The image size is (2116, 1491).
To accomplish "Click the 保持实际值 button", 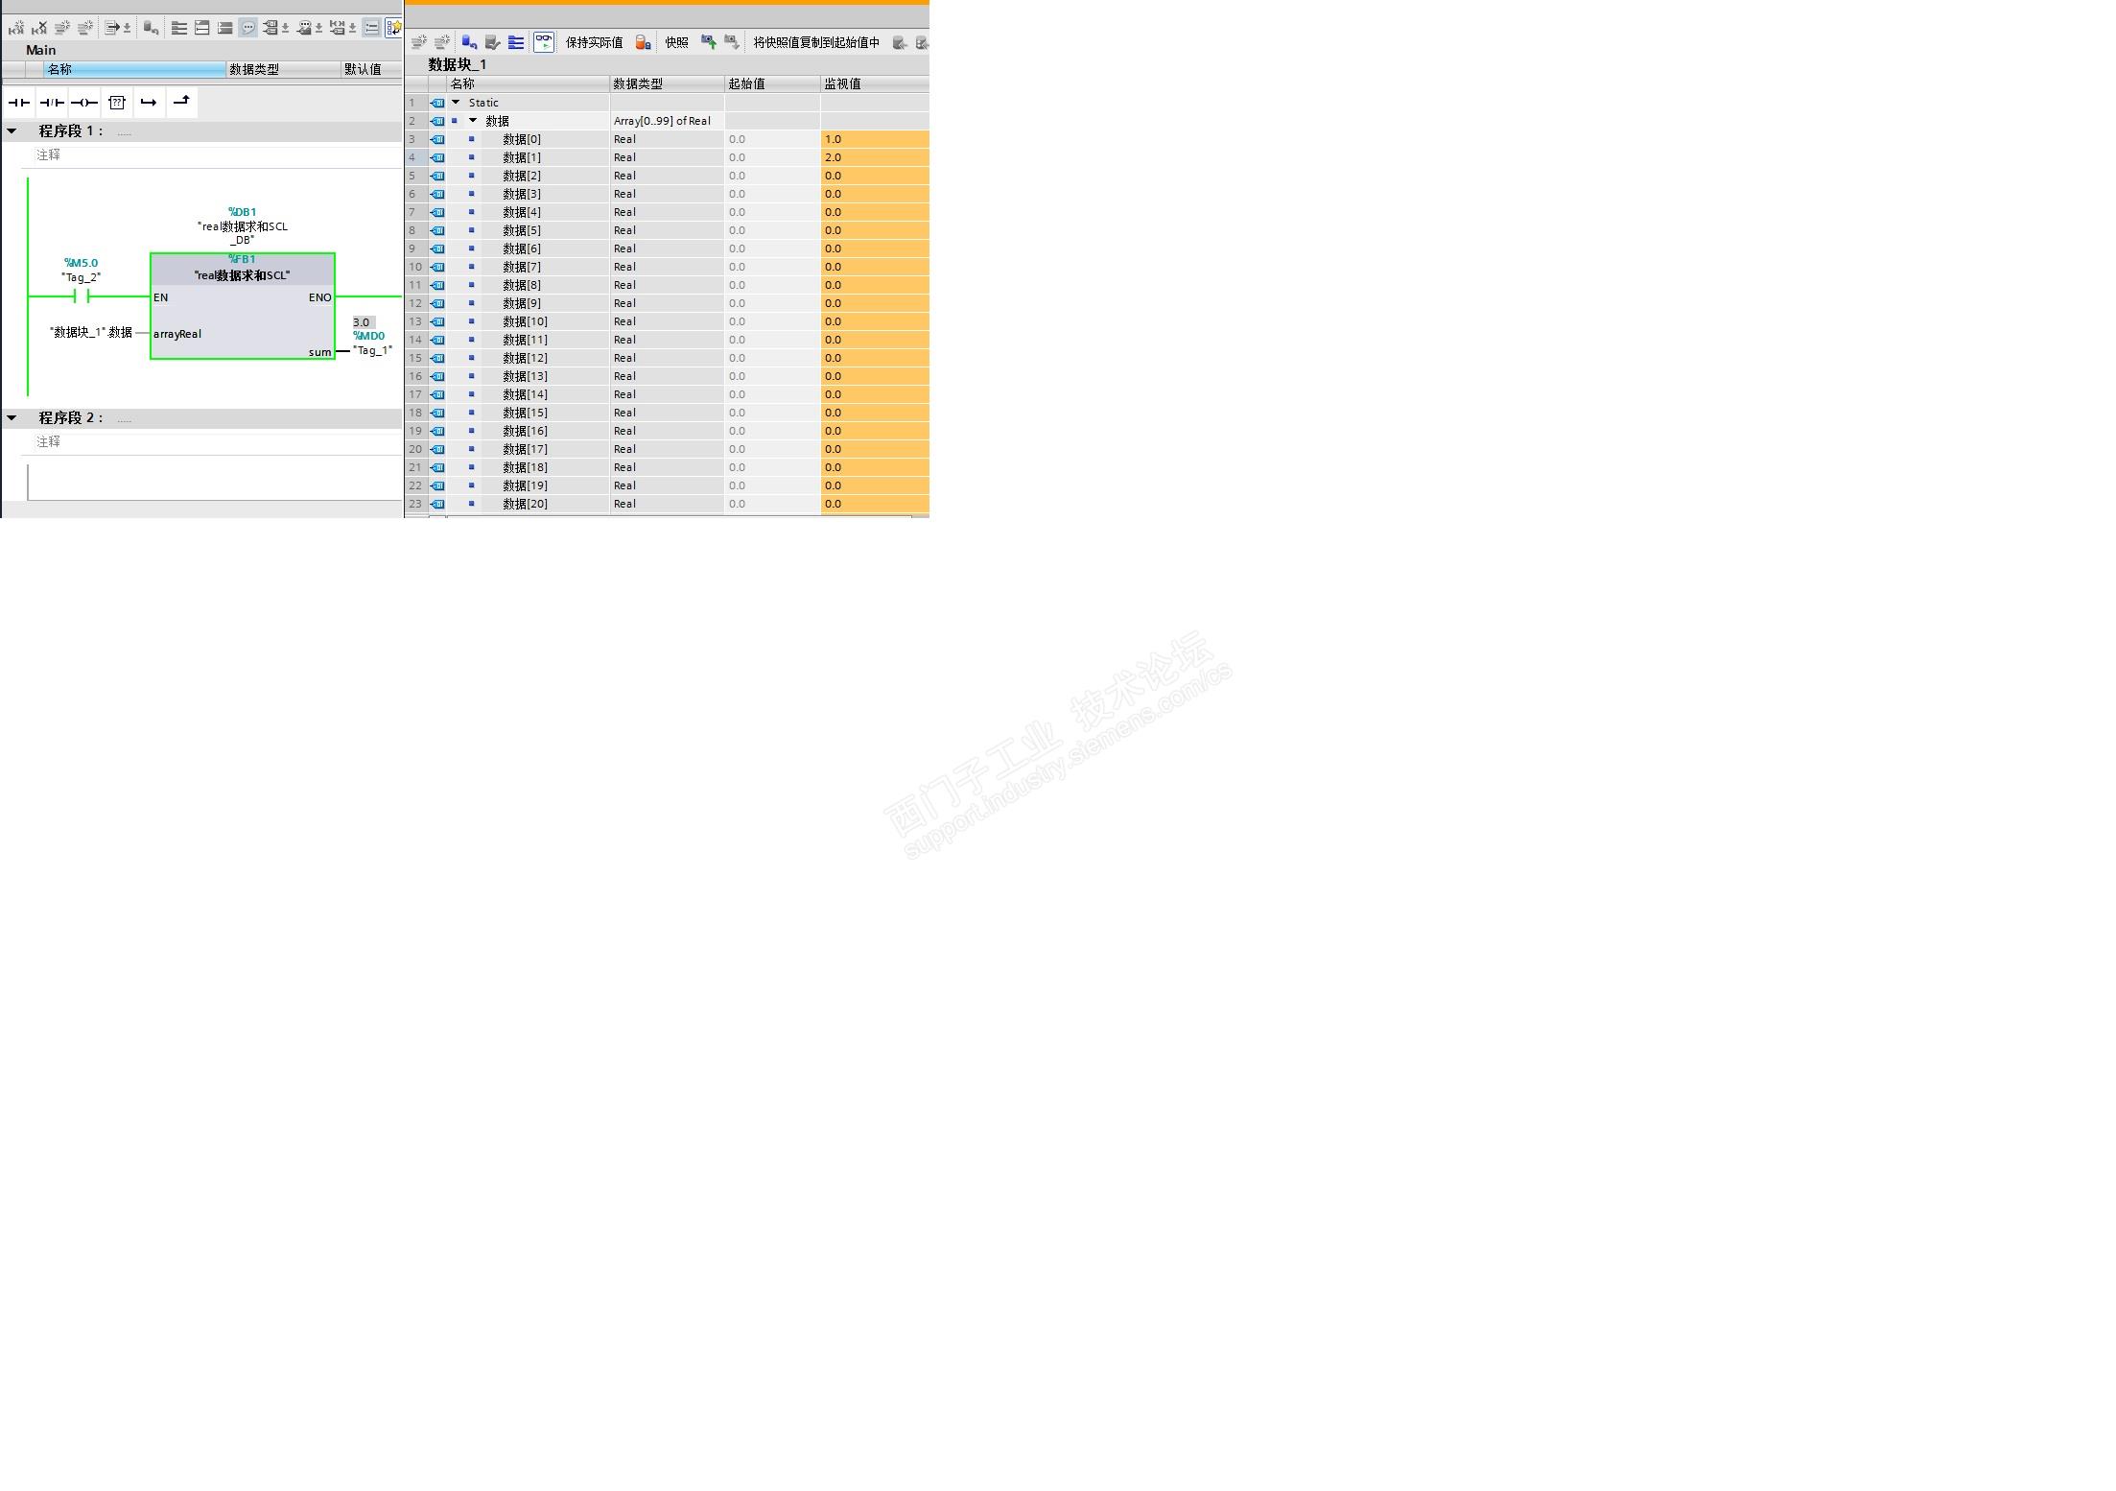I will 594,42.
